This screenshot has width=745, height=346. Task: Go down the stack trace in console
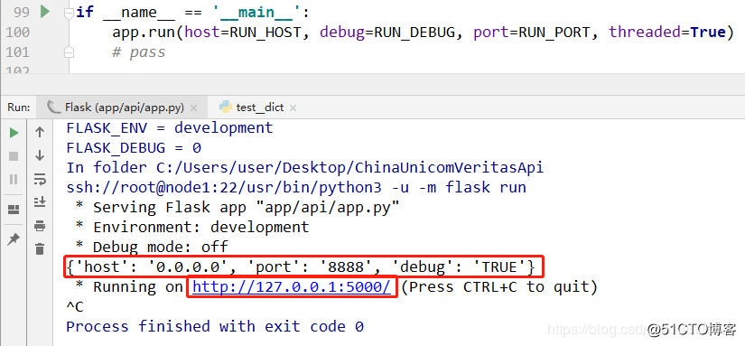coord(40,155)
